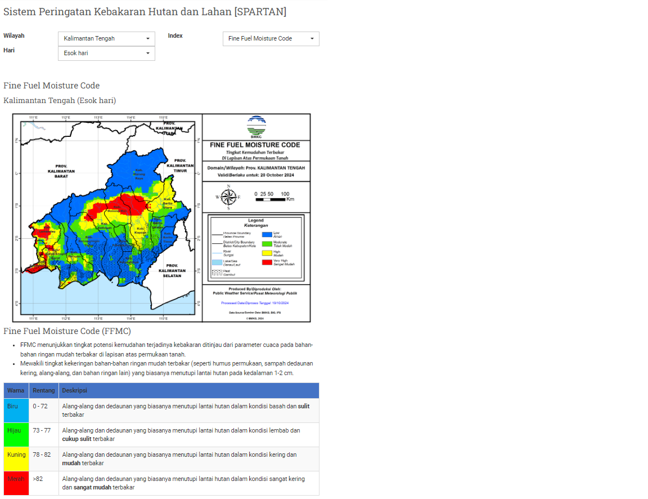The width and height of the screenshot is (648, 499).
Task: Click the PROV. KALIMANTAN TIMUR label on map
Action: (180, 166)
